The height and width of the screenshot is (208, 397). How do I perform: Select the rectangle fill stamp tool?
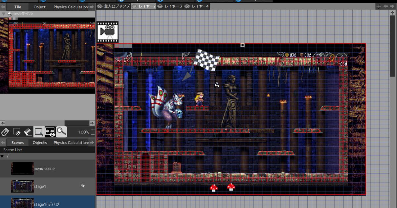coord(17,132)
